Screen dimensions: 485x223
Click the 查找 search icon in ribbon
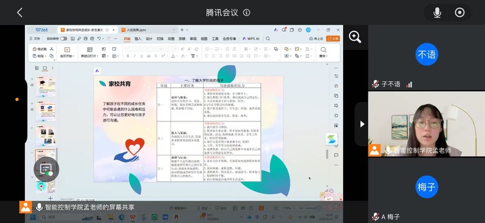(323, 52)
